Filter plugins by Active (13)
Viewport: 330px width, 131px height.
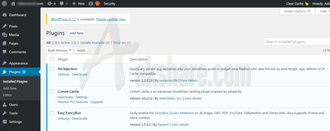click(69, 43)
